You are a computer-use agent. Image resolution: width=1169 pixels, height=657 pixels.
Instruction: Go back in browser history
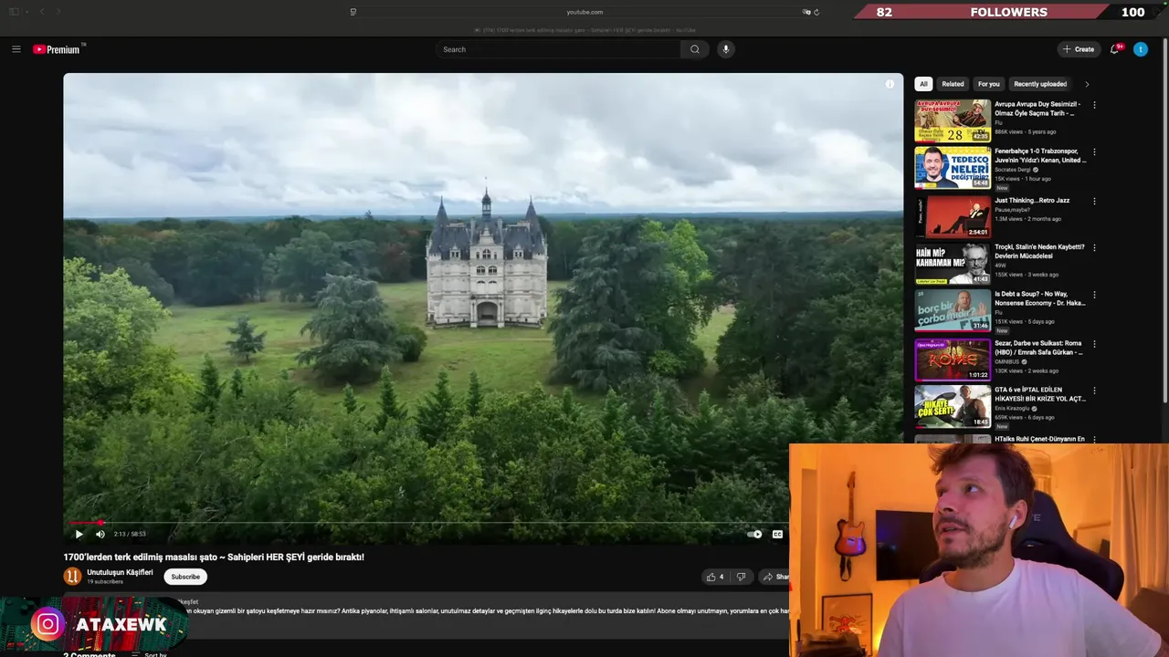tap(41, 12)
